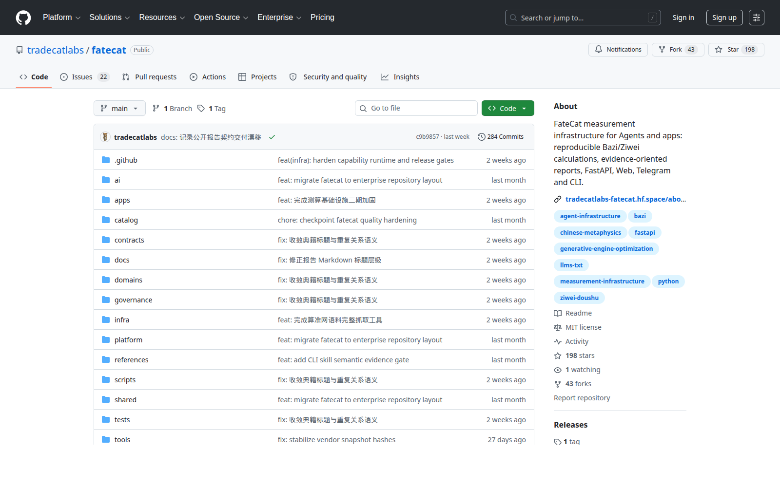Click the Go to file search field
This screenshot has height=487, width=780.
[x=416, y=108]
